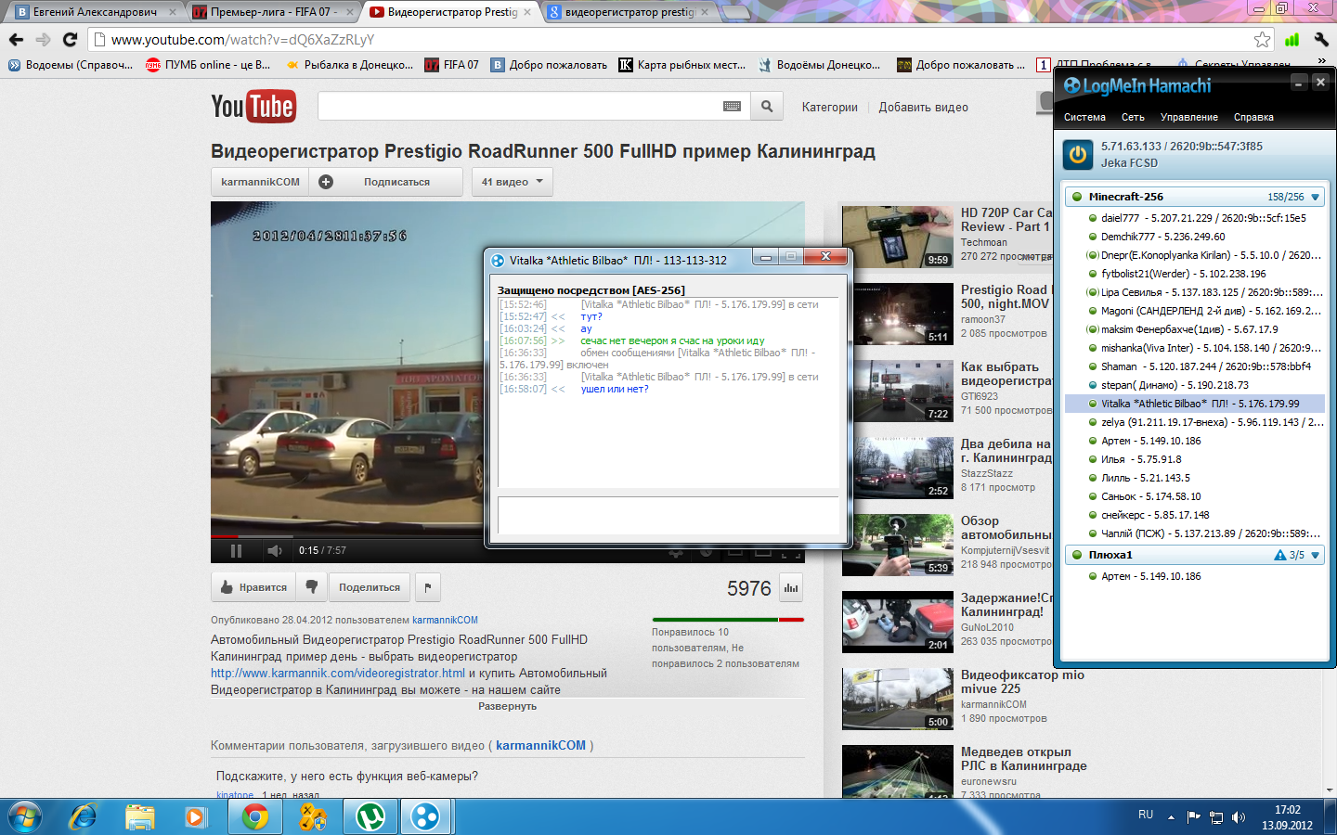Bookmark this page with the star icon
The image size is (1337, 835).
[x=1262, y=39]
